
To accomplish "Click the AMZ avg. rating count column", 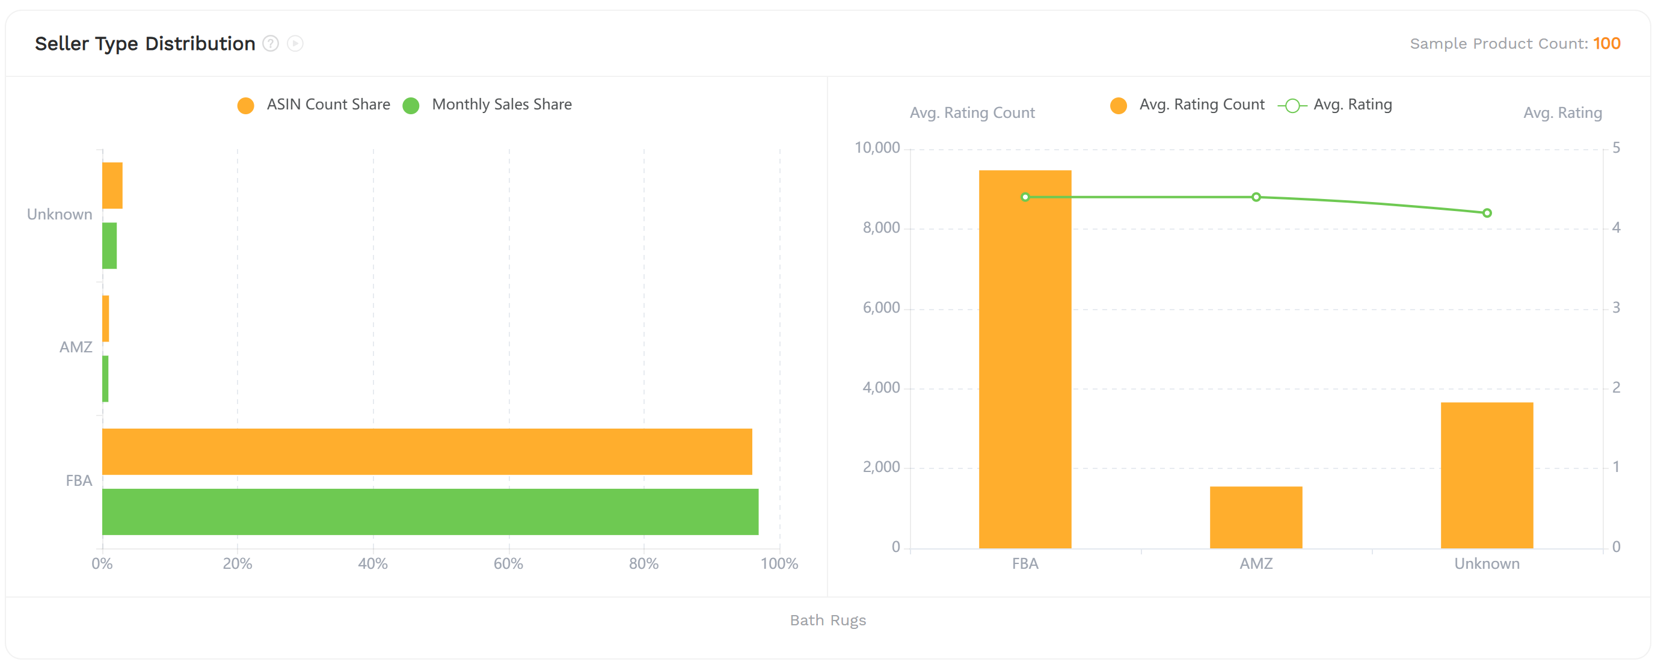I will [x=1256, y=517].
